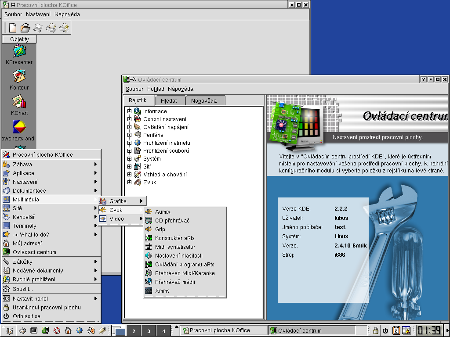Image resolution: width=450 pixels, height=337 pixels.
Task: Click the clock display in the panel
Action: [x=429, y=330]
